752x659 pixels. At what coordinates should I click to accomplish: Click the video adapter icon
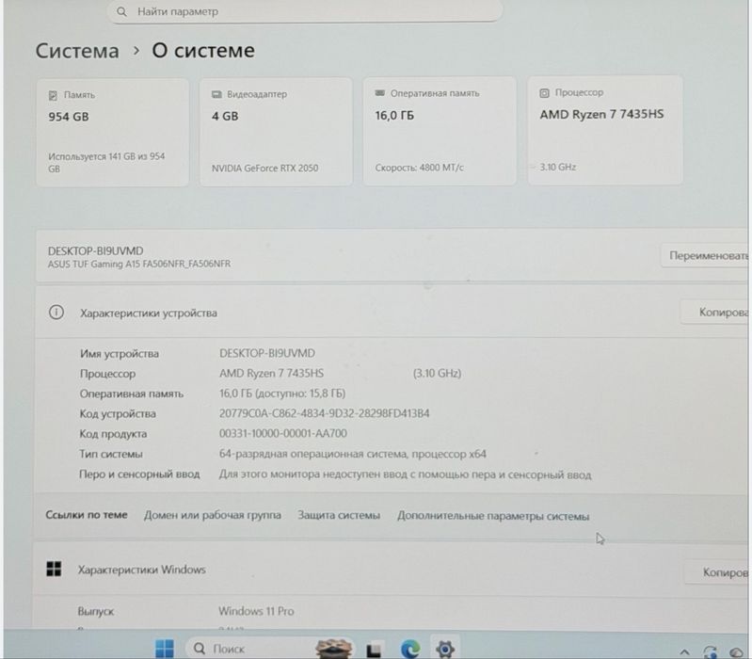click(x=216, y=94)
